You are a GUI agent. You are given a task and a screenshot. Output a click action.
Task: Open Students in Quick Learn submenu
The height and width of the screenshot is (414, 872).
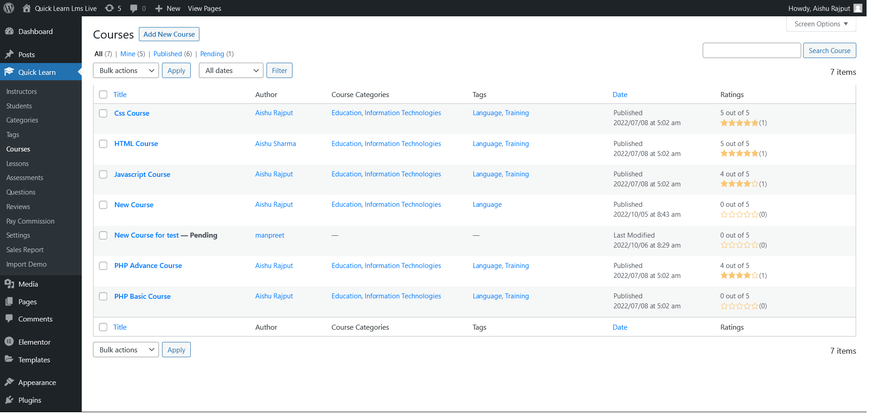(19, 106)
